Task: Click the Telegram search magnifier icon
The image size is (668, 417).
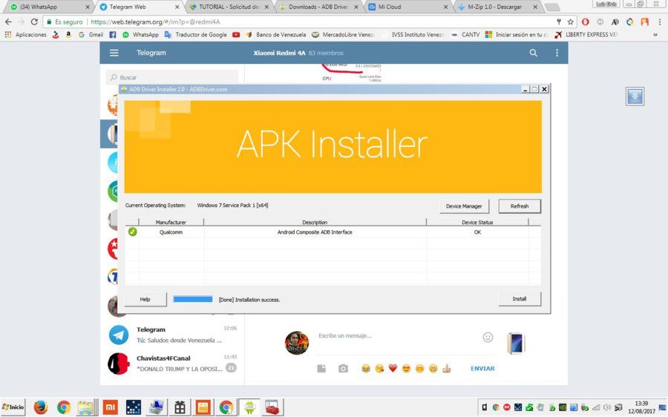Action: click(x=533, y=53)
